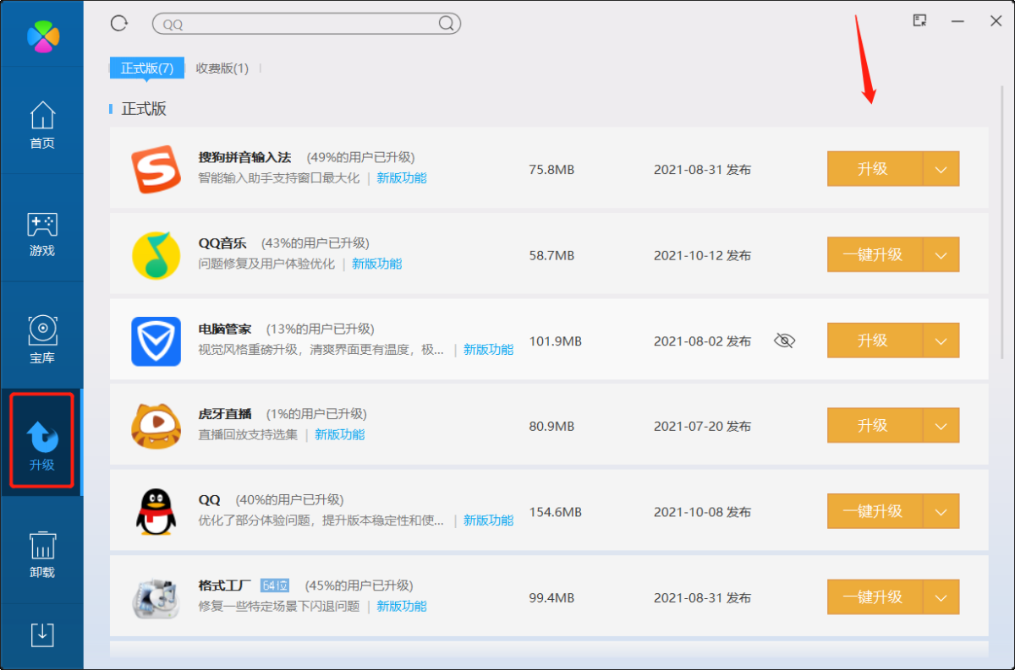Open 新版功能 link for 虎牙直播
Image resolution: width=1015 pixels, height=670 pixels.
pyautogui.click(x=340, y=434)
